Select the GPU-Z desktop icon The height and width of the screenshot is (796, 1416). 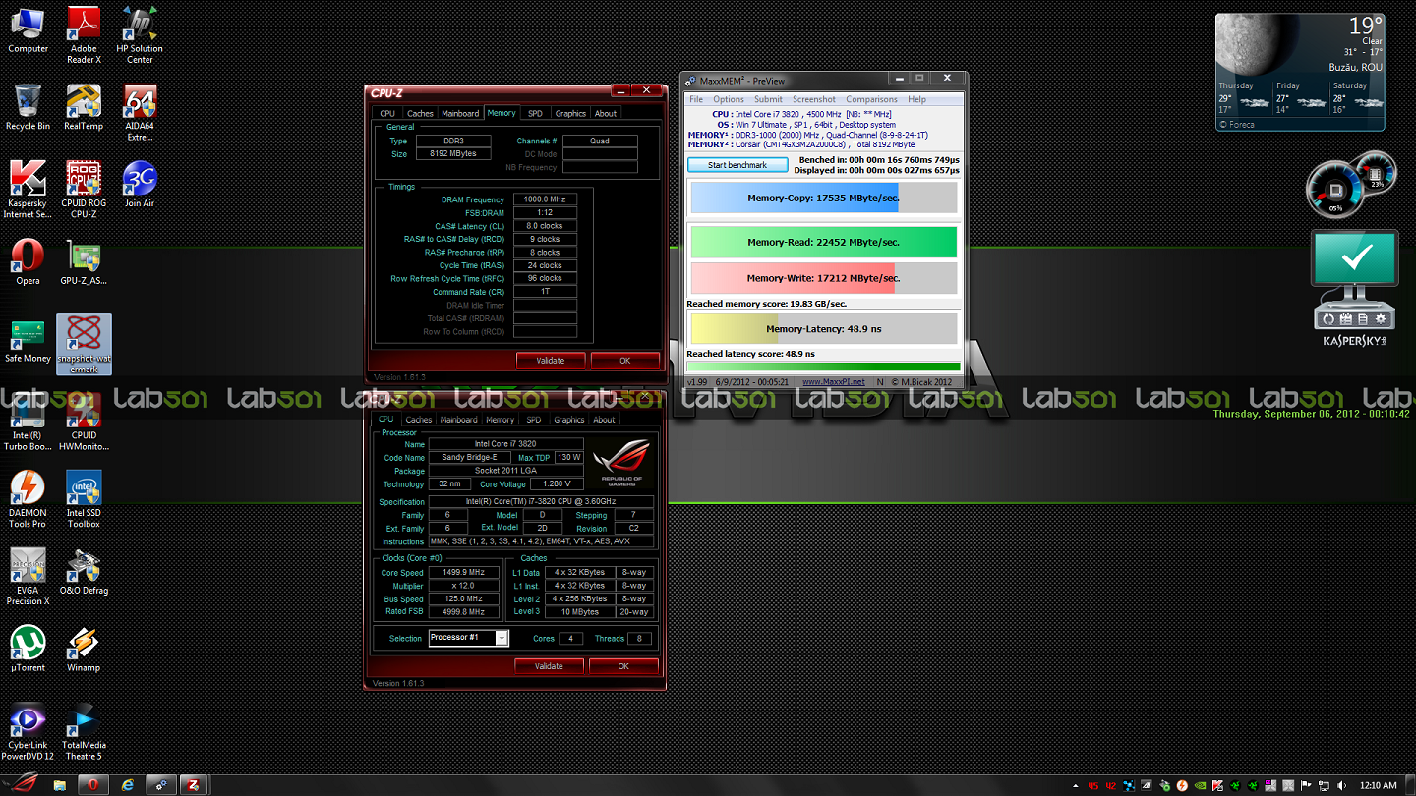click(84, 262)
